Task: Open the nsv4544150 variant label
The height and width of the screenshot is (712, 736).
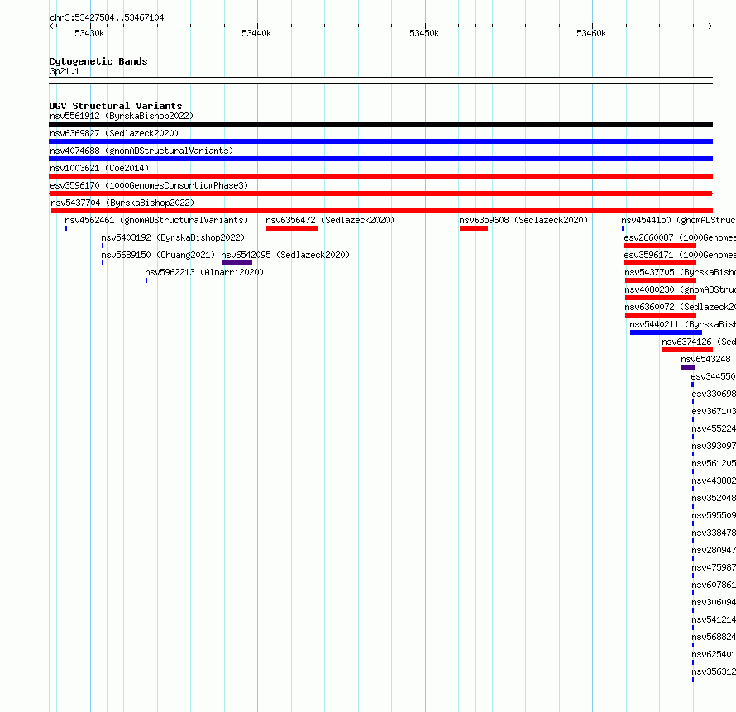Action: tap(678, 220)
